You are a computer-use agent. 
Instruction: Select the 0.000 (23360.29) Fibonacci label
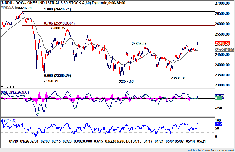coord(57,75)
